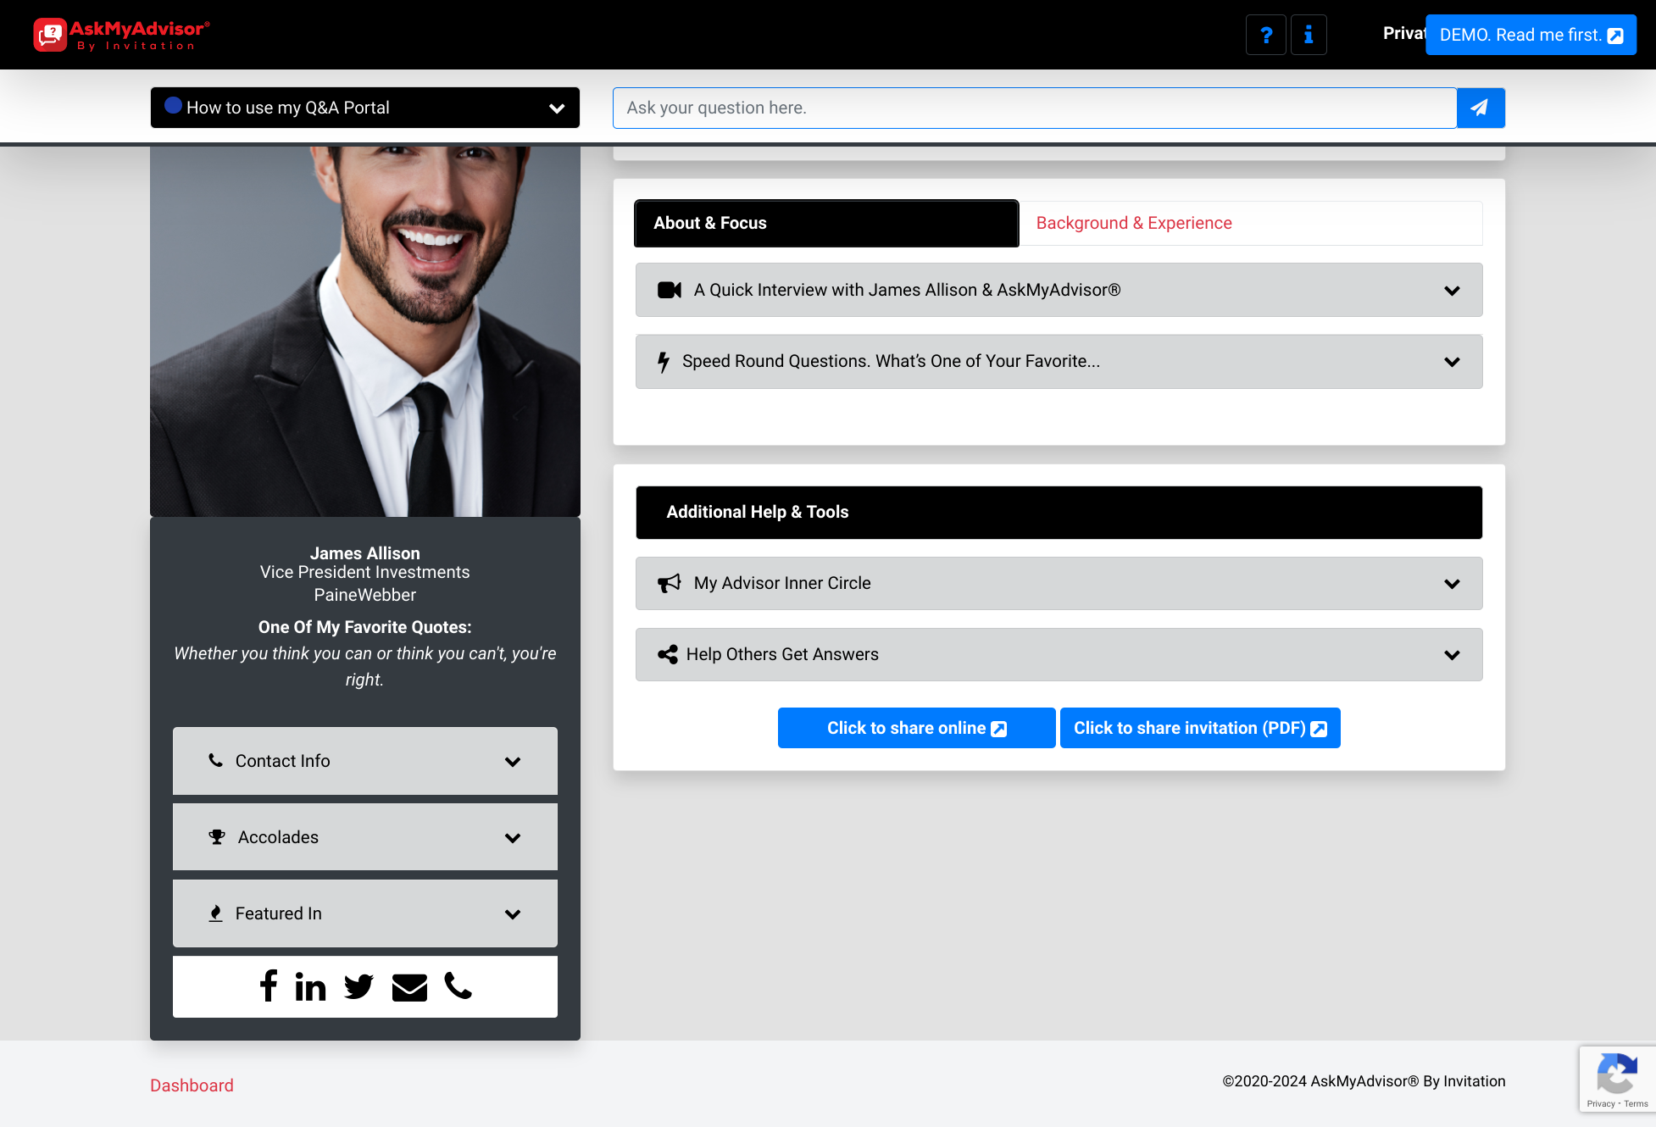Click the PaineWebber company text

point(365,595)
